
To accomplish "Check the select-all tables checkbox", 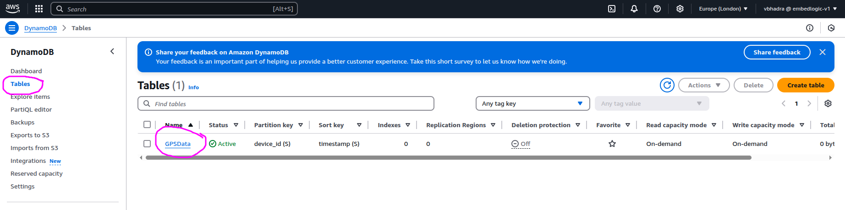I will point(147,124).
